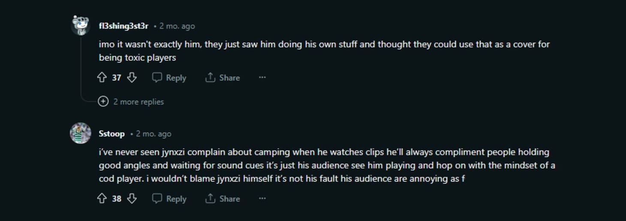Image resolution: width=626 pixels, height=221 pixels.
Task: Click the plus icon beside 2 more replies
Action: (103, 102)
